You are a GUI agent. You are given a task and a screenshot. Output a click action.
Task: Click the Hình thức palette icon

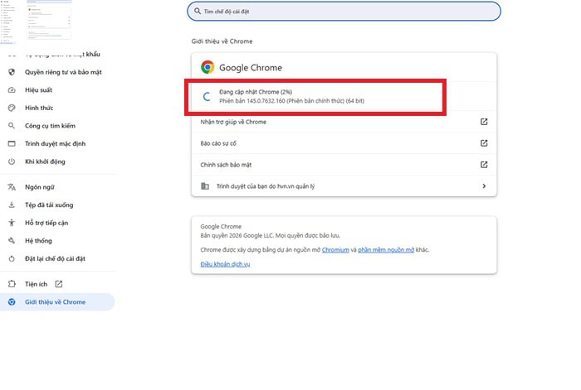pos(12,108)
